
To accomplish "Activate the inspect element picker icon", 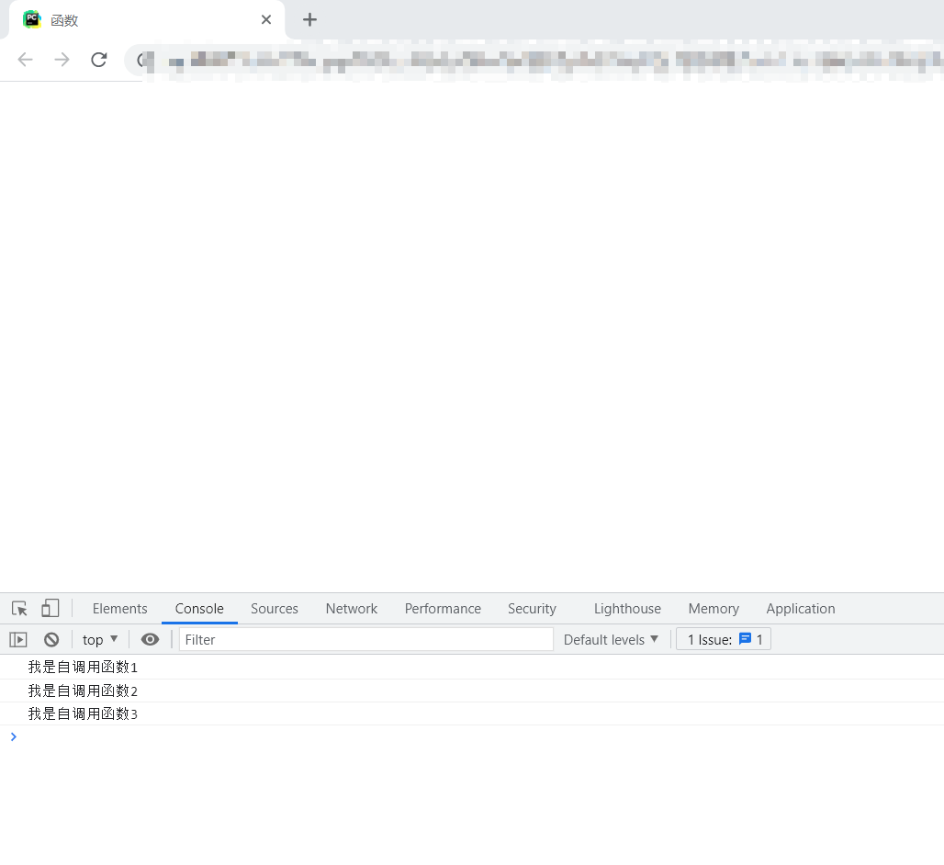I will [x=19, y=609].
